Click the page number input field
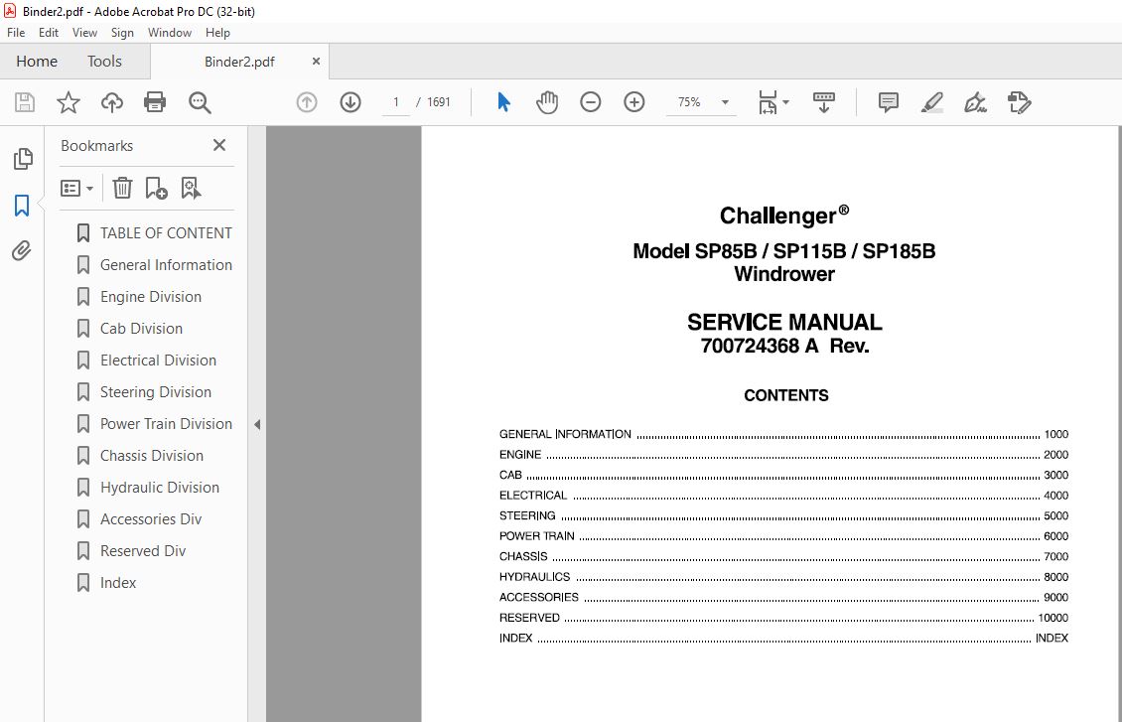Image resolution: width=1122 pixels, height=722 pixels. point(396,102)
